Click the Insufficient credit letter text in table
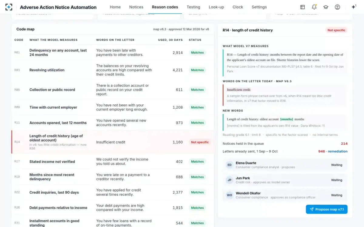This screenshot has width=364, height=227. coord(111,142)
